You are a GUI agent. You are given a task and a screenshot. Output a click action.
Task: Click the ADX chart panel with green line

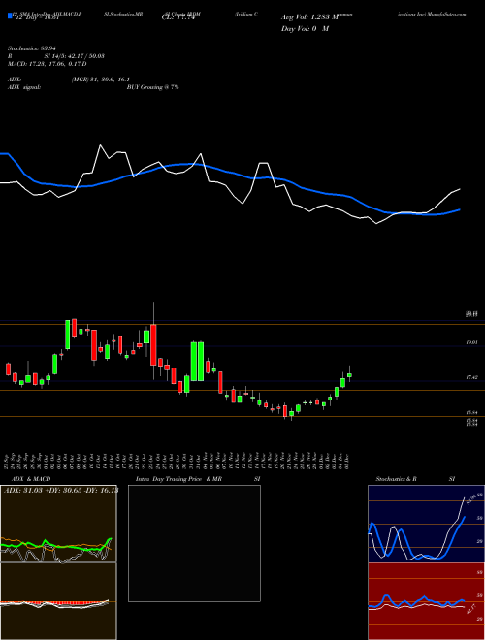pyautogui.click(x=58, y=524)
